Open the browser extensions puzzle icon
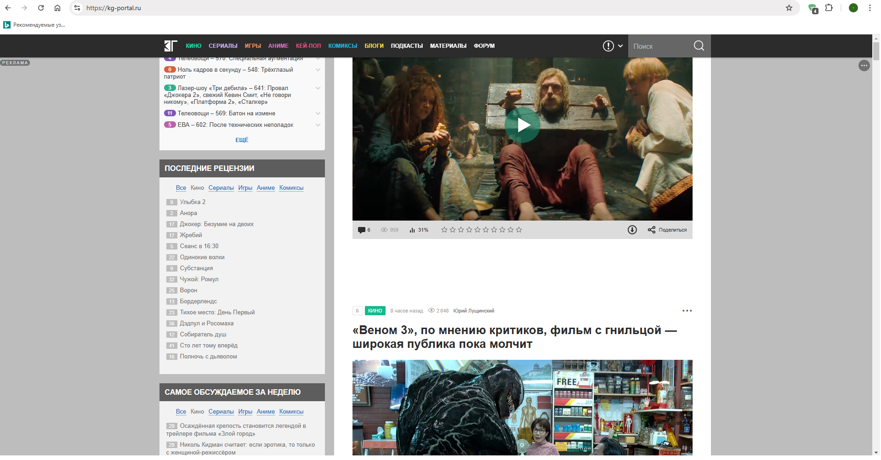 [x=829, y=8]
